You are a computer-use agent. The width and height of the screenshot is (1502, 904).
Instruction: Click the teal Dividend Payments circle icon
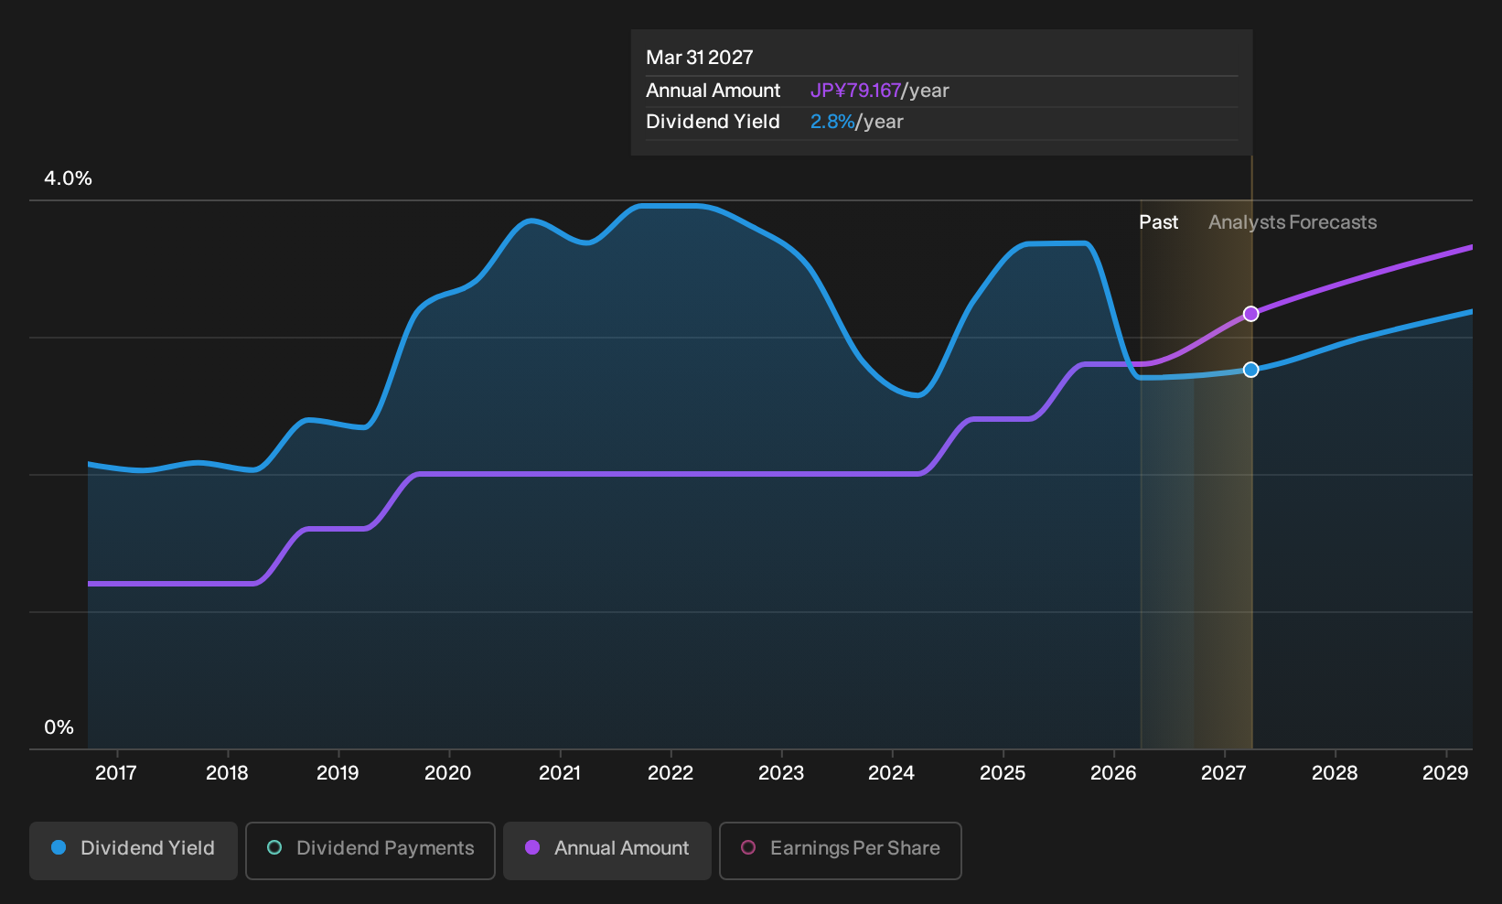[x=274, y=847]
